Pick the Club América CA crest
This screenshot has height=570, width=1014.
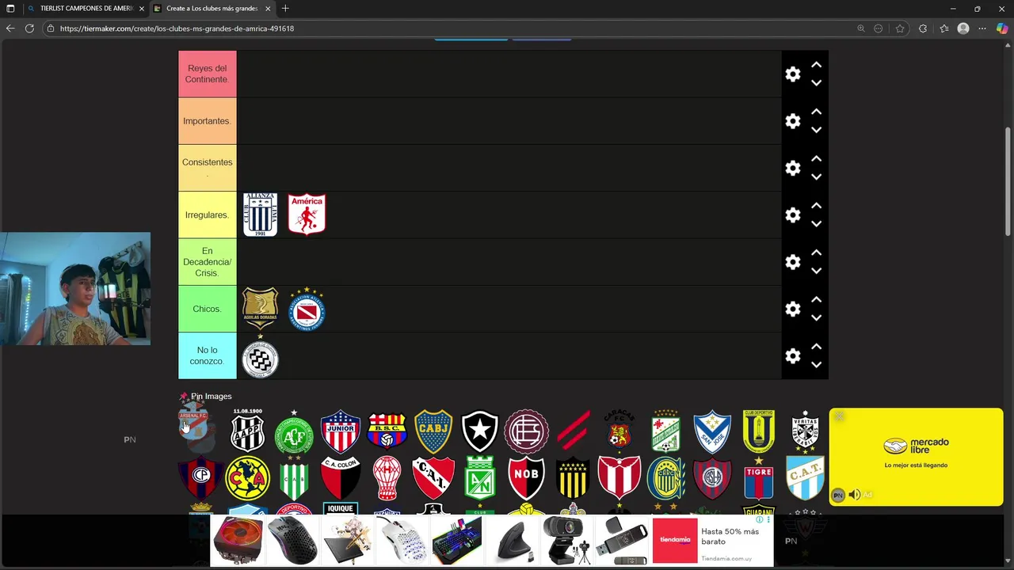pyautogui.click(x=247, y=477)
